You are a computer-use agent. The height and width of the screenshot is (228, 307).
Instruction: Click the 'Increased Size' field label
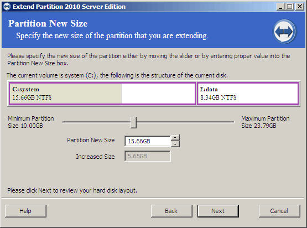[95, 157]
